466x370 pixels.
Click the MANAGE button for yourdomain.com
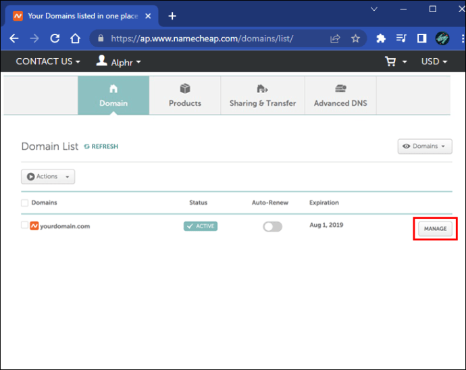point(435,228)
